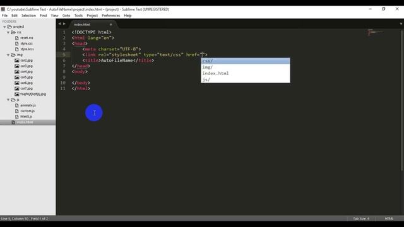Collapse the css folder arrow
Image resolution: width=404 pixels, height=227 pixels.
(x=8, y=32)
